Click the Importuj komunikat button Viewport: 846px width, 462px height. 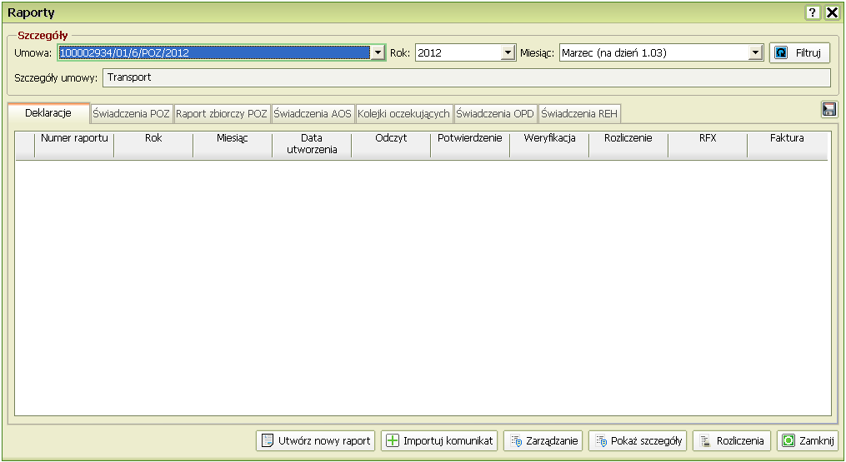point(439,440)
